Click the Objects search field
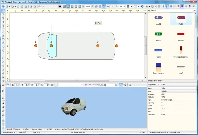 tap(48, 6)
